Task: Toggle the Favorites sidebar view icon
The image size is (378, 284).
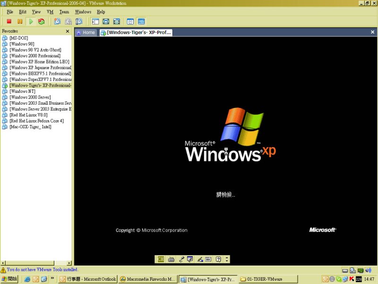Action: point(95,21)
